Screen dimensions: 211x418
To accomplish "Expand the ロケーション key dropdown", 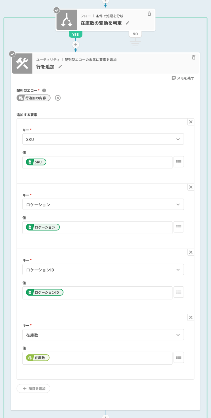I will [x=103, y=205].
